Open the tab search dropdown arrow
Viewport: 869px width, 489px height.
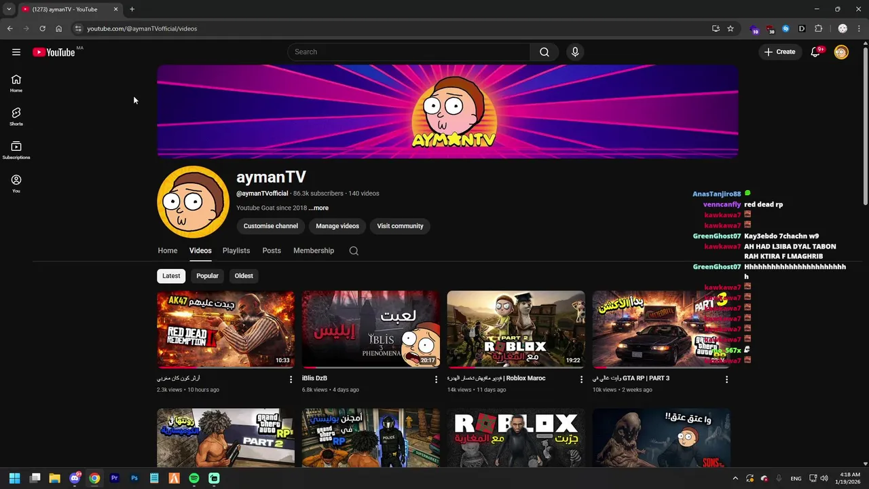tap(9, 10)
